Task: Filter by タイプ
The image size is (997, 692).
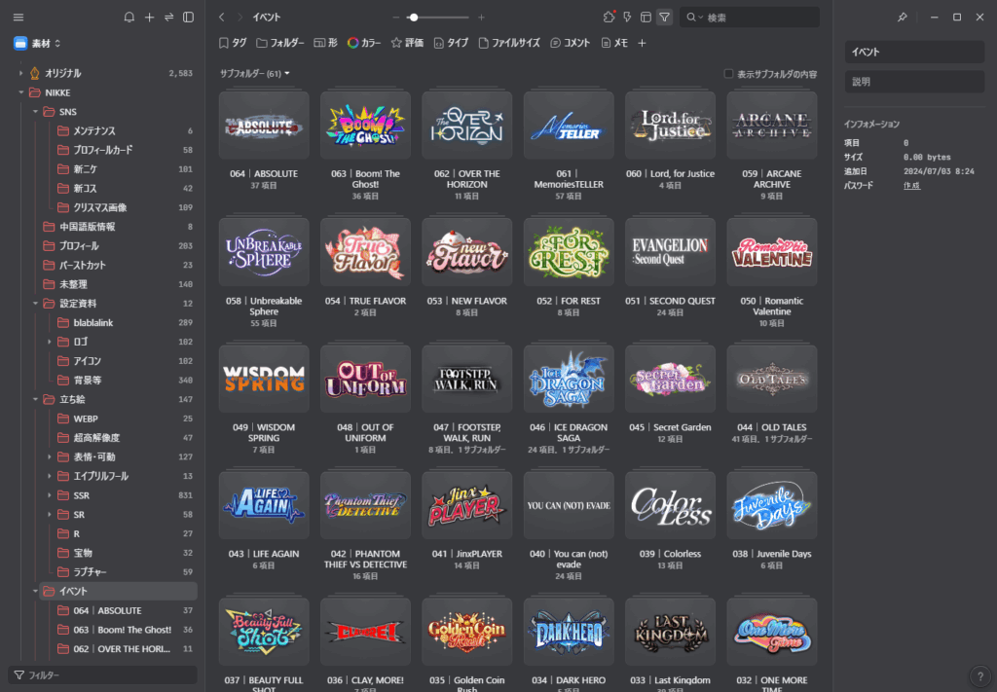Action: [x=451, y=43]
